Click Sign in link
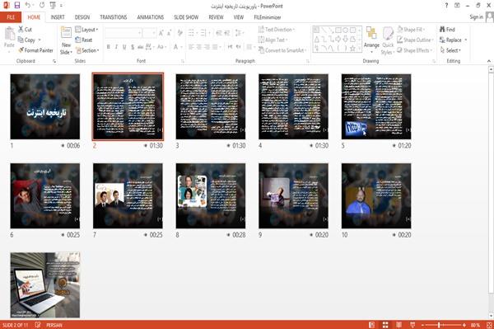Viewport: 494px width, 329px height. 476,17
